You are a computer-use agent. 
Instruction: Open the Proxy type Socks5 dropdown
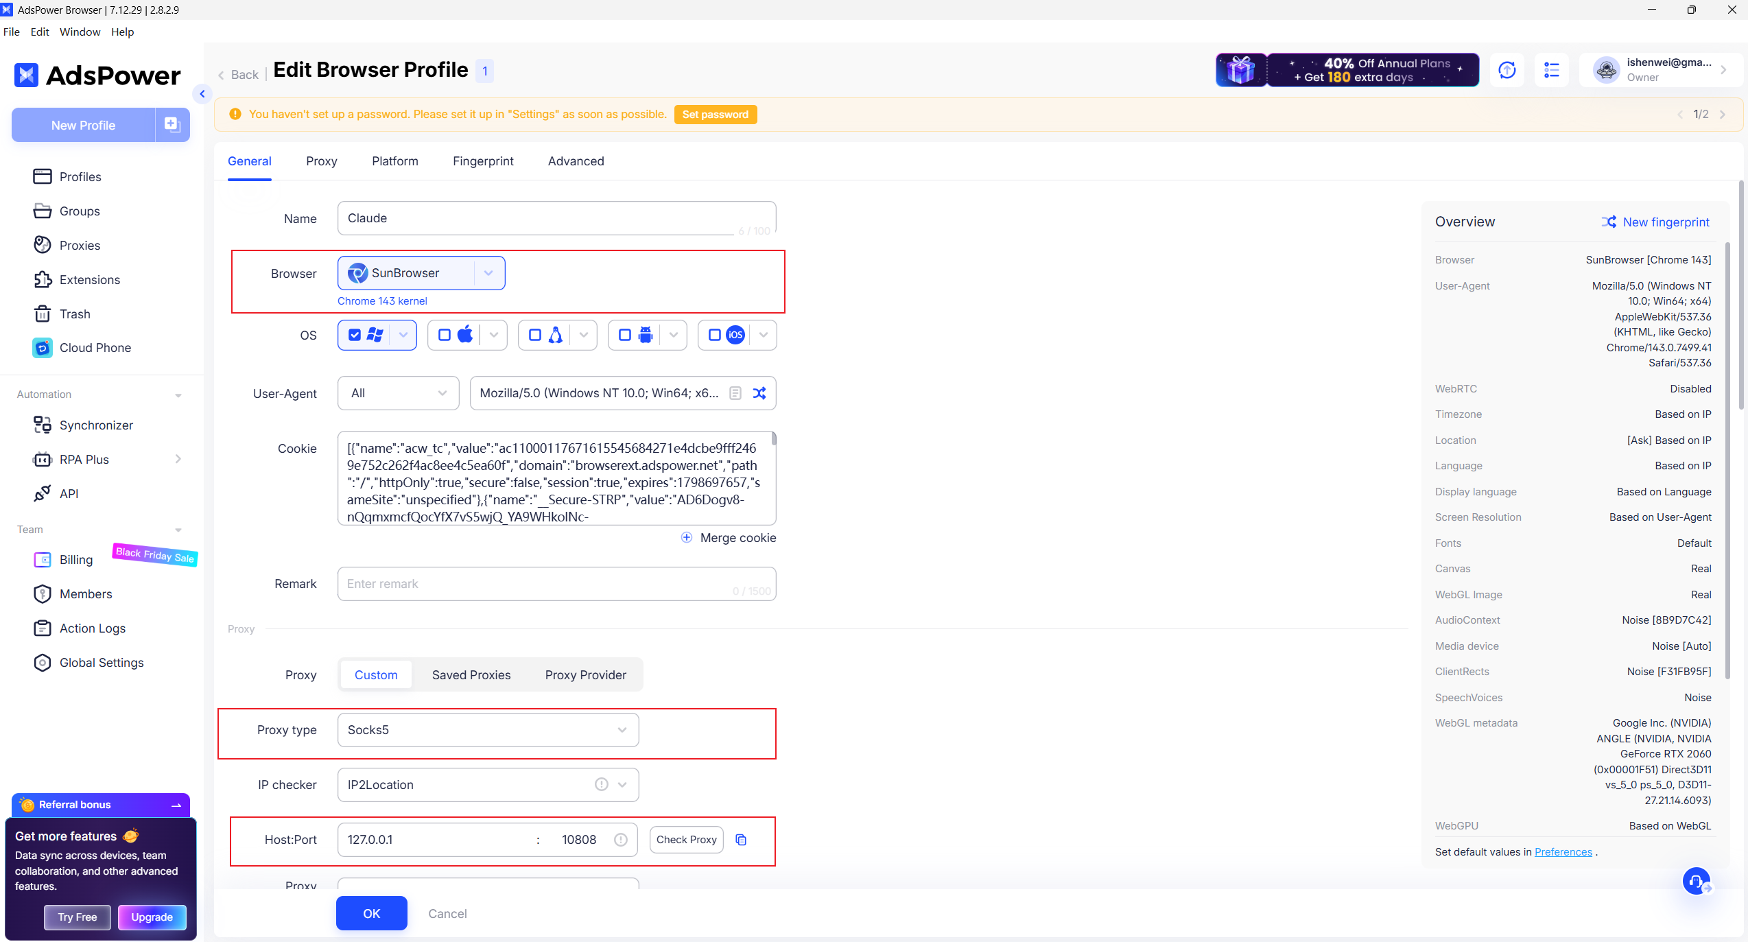point(488,730)
